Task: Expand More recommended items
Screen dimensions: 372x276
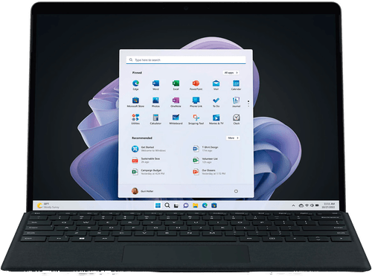Action: point(233,138)
